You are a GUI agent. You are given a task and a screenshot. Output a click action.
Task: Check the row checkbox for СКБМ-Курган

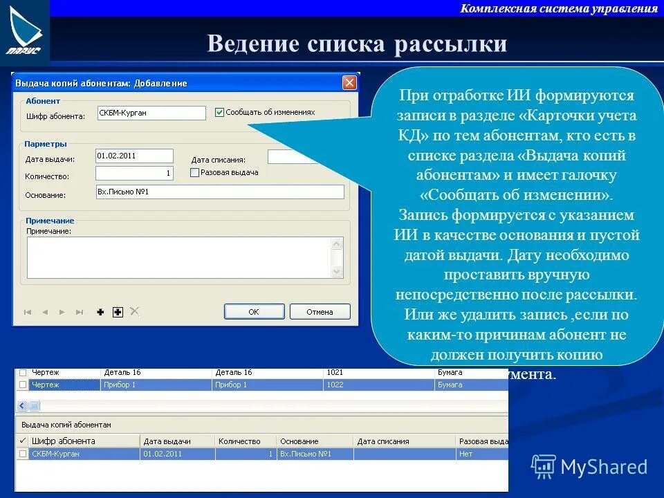pos(24,454)
